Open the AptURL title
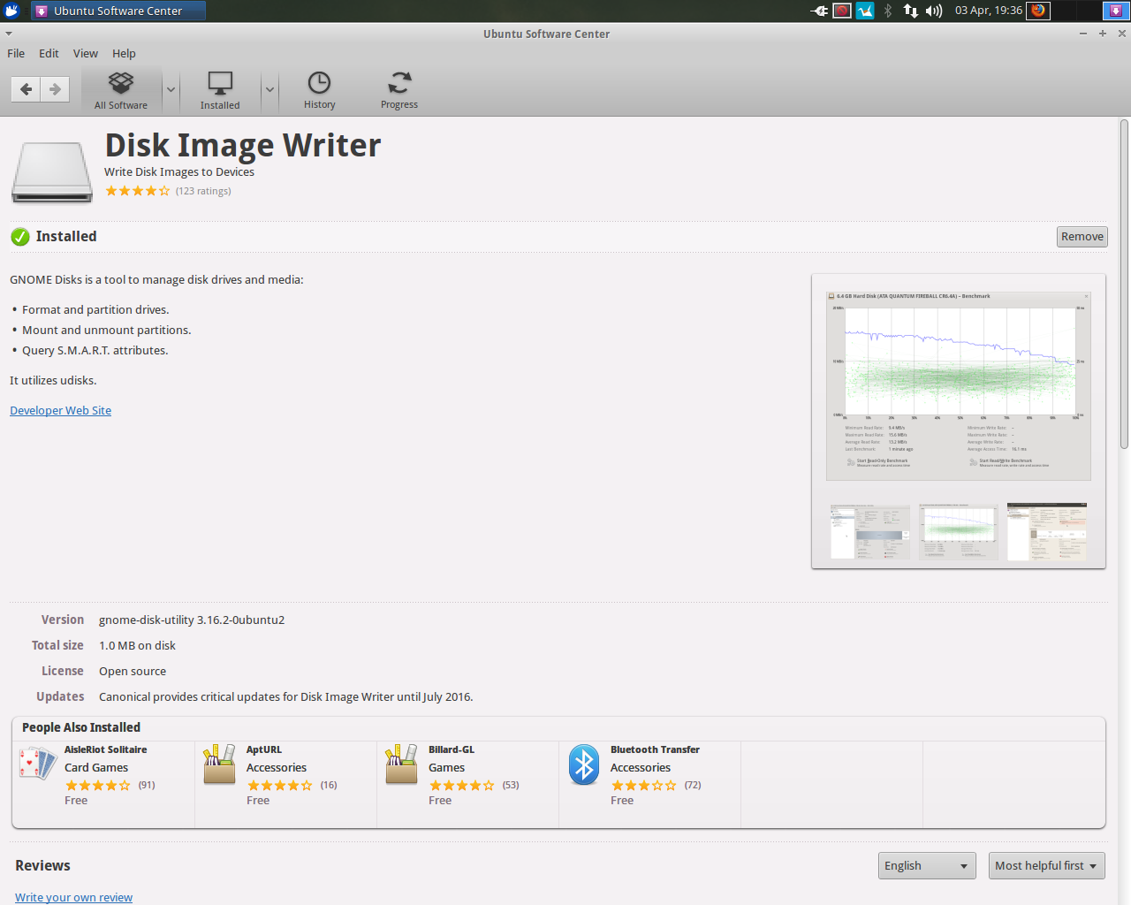Screen dimensions: 1131x905 point(264,749)
